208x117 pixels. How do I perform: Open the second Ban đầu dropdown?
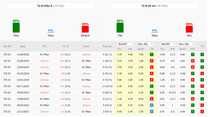186,44
